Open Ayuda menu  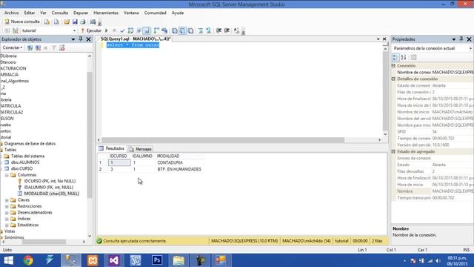point(178,13)
